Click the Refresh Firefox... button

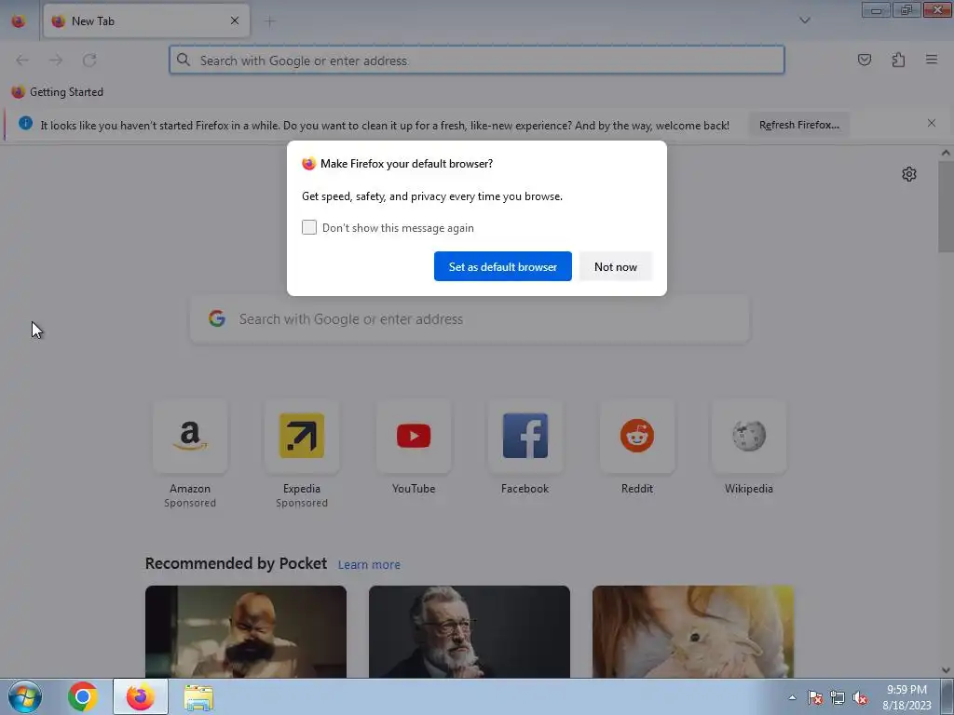tap(798, 125)
